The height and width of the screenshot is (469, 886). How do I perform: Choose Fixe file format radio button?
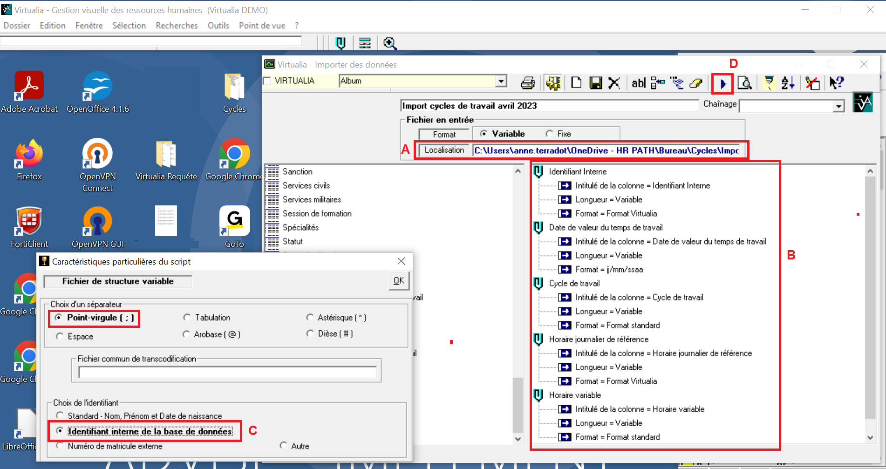click(550, 134)
